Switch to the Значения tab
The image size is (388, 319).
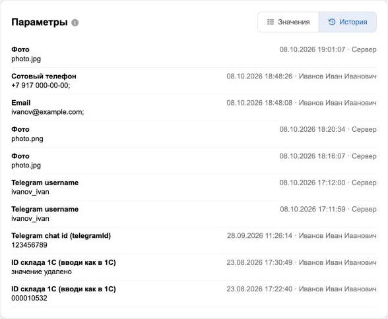coord(288,22)
